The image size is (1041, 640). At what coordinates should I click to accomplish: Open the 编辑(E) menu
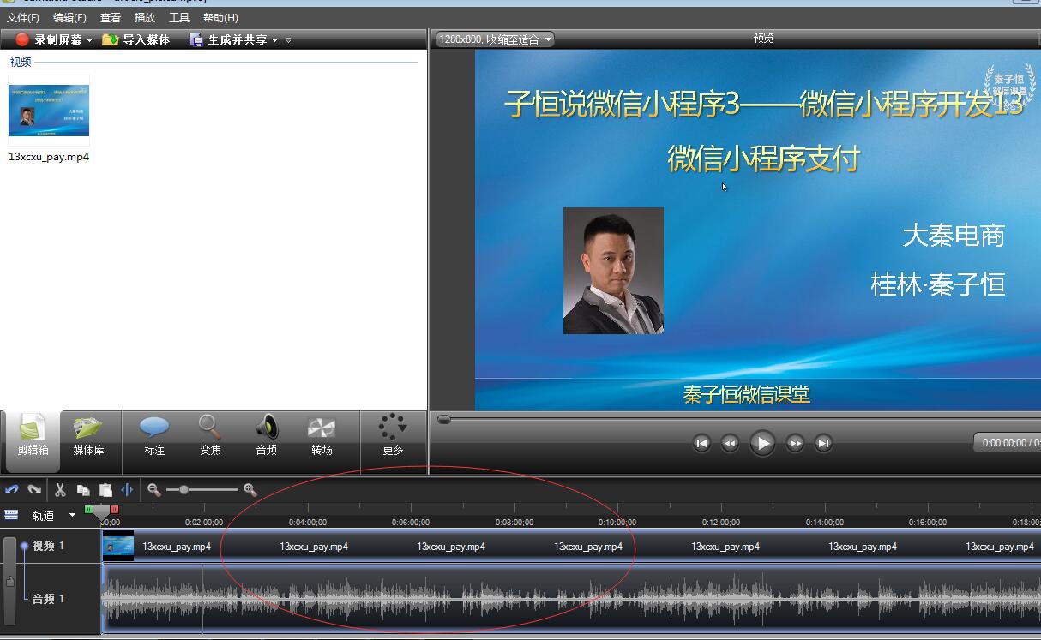69,17
